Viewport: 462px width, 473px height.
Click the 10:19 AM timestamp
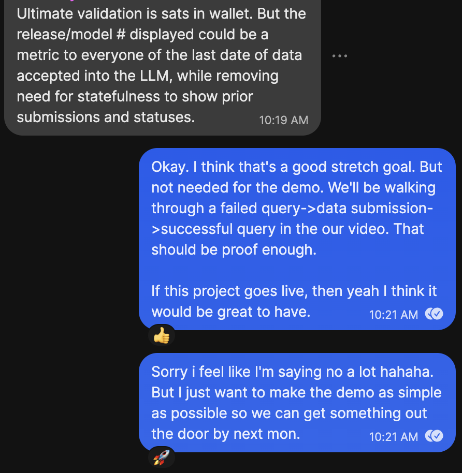click(283, 120)
